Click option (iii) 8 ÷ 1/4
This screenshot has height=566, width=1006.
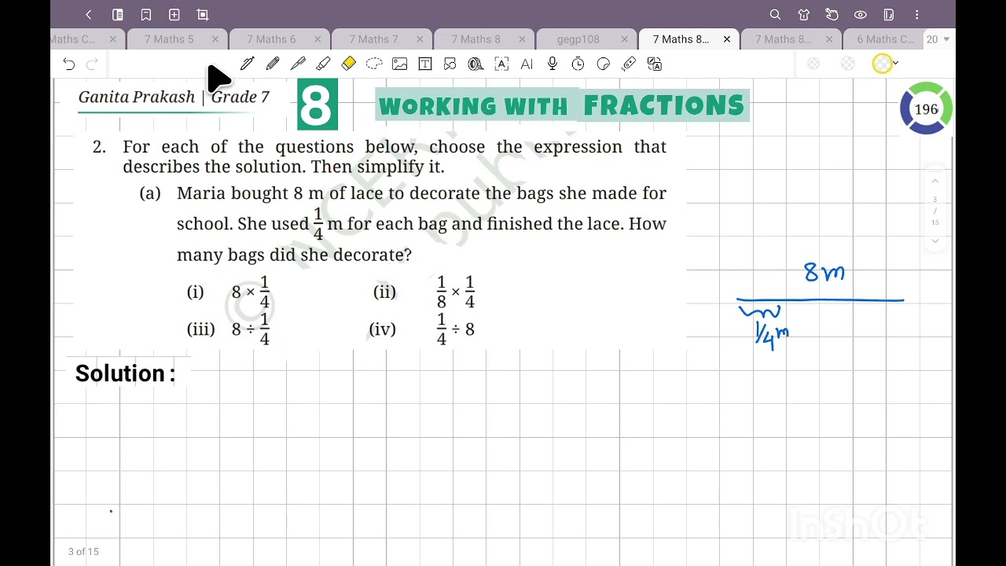tap(229, 329)
